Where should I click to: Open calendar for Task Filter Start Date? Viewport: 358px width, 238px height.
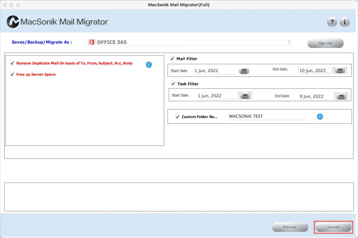pyautogui.click(x=245, y=96)
